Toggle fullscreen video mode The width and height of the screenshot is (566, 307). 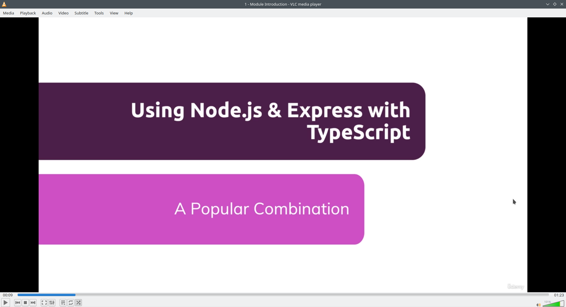coord(44,303)
